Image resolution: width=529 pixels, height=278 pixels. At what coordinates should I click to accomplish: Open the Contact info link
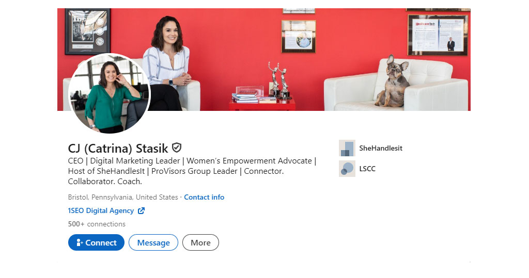coord(204,197)
